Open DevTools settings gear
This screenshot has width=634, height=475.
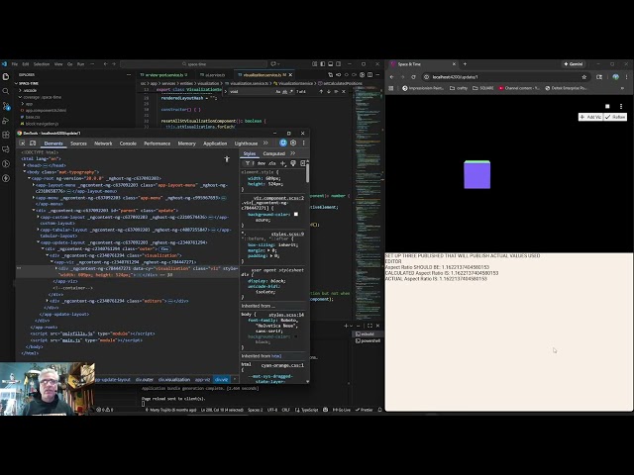pyautogui.click(x=293, y=142)
